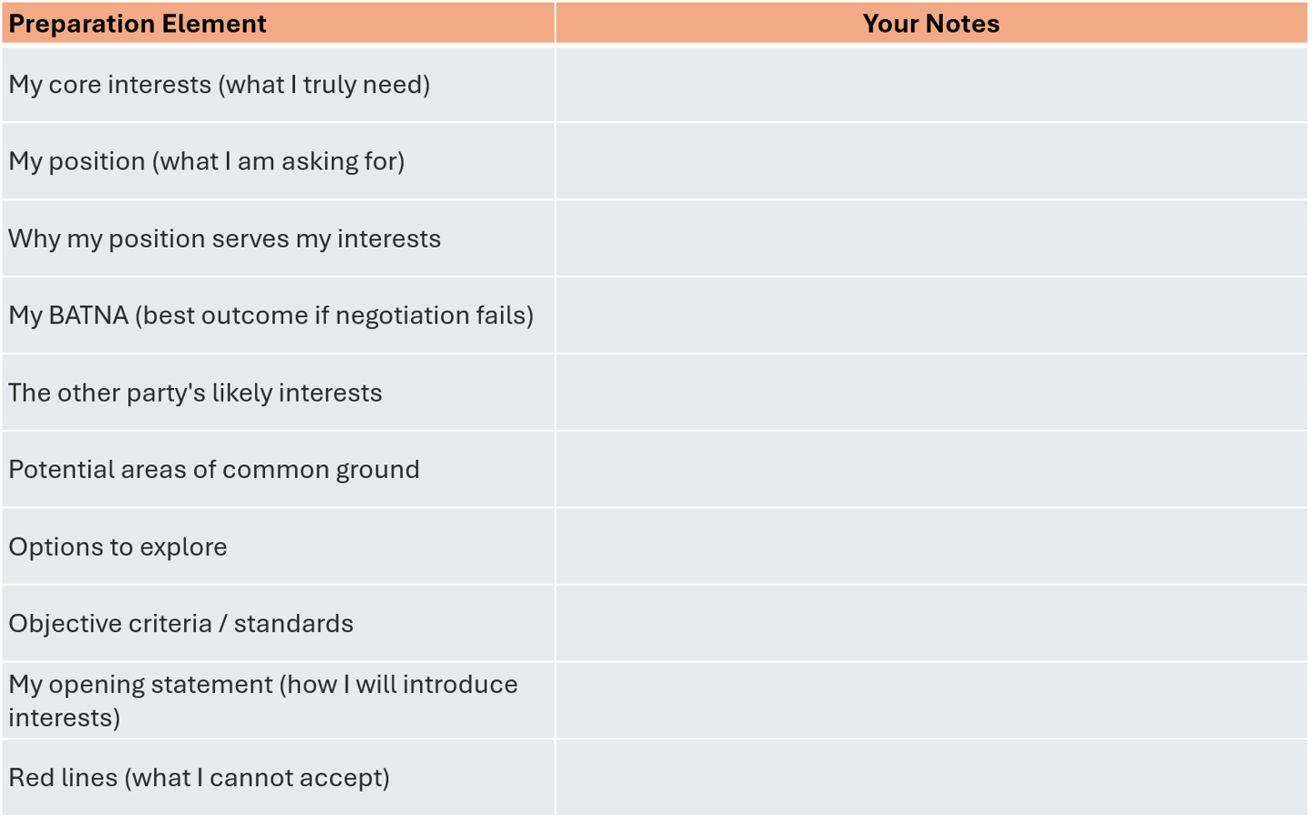1312x817 pixels.
Task: Select the Options to explore cell
Action: click(278, 546)
